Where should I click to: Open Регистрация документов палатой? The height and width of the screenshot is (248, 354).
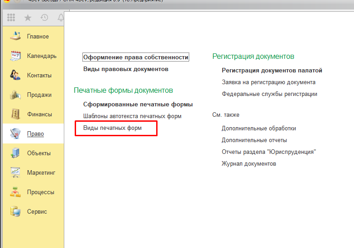click(x=272, y=71)
